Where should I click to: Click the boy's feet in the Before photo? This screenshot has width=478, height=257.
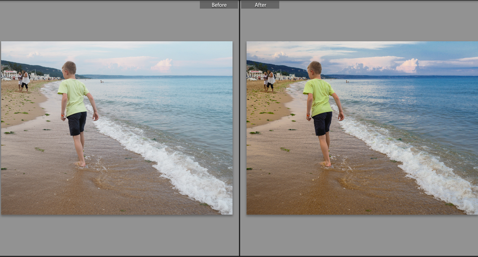(81, 164)
